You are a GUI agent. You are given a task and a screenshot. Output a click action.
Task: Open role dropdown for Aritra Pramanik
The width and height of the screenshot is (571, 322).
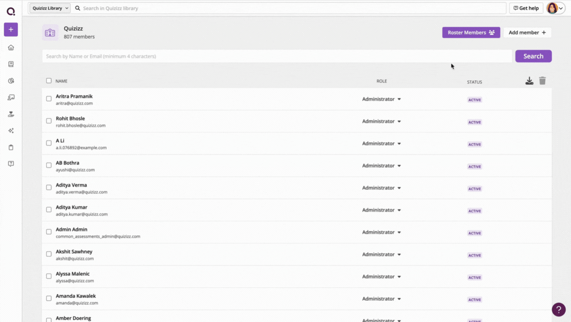coord(381,99)
